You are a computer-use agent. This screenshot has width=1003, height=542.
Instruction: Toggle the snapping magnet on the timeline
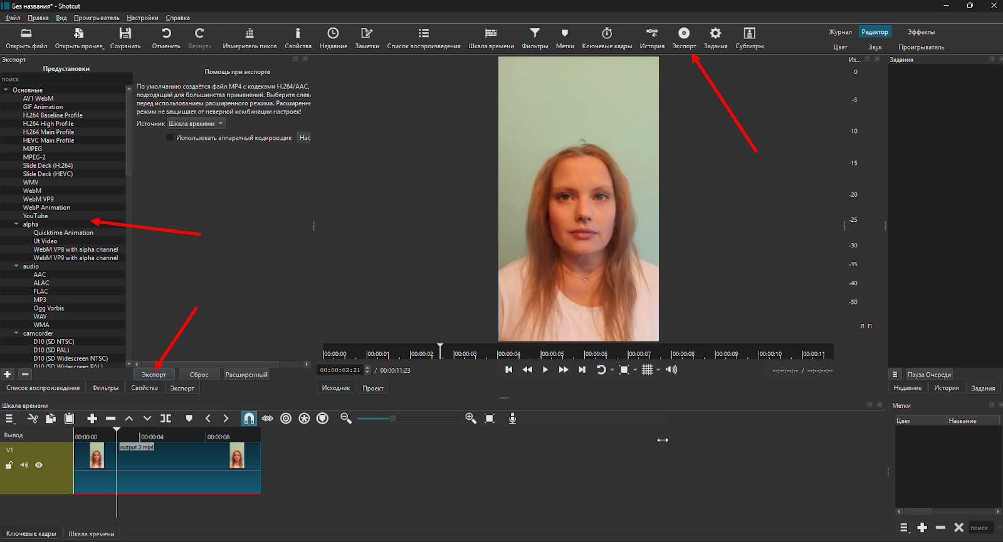click(249, 419)
